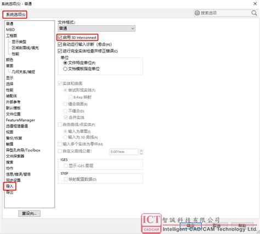Toggle 自动运行输入诊断 checkbox
The image size is (260, 234).
pyautogui.click(x=60, y=44)
